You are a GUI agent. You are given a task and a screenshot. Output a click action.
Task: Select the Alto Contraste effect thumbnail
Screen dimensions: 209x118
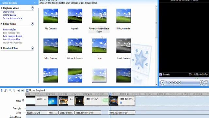(x=51, y=16)
